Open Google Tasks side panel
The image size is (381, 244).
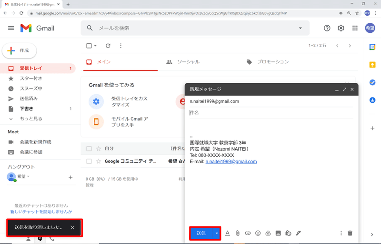point(372,82)
